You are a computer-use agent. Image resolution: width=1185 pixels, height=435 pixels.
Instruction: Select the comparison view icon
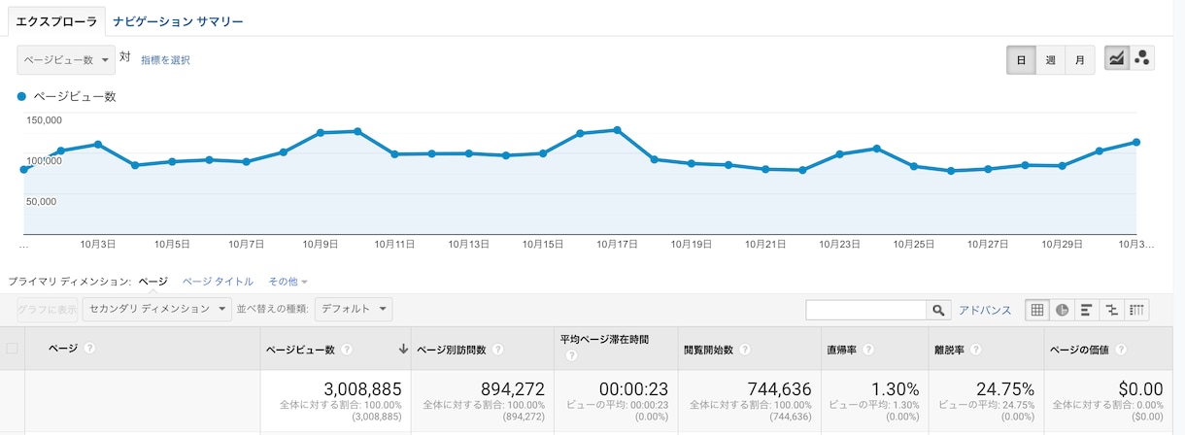pyautogui.click(x=1112, y=310)
